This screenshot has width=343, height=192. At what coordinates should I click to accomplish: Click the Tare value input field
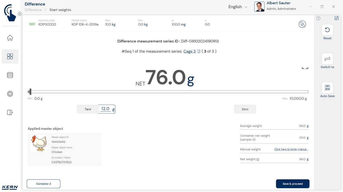coord(105,109)
